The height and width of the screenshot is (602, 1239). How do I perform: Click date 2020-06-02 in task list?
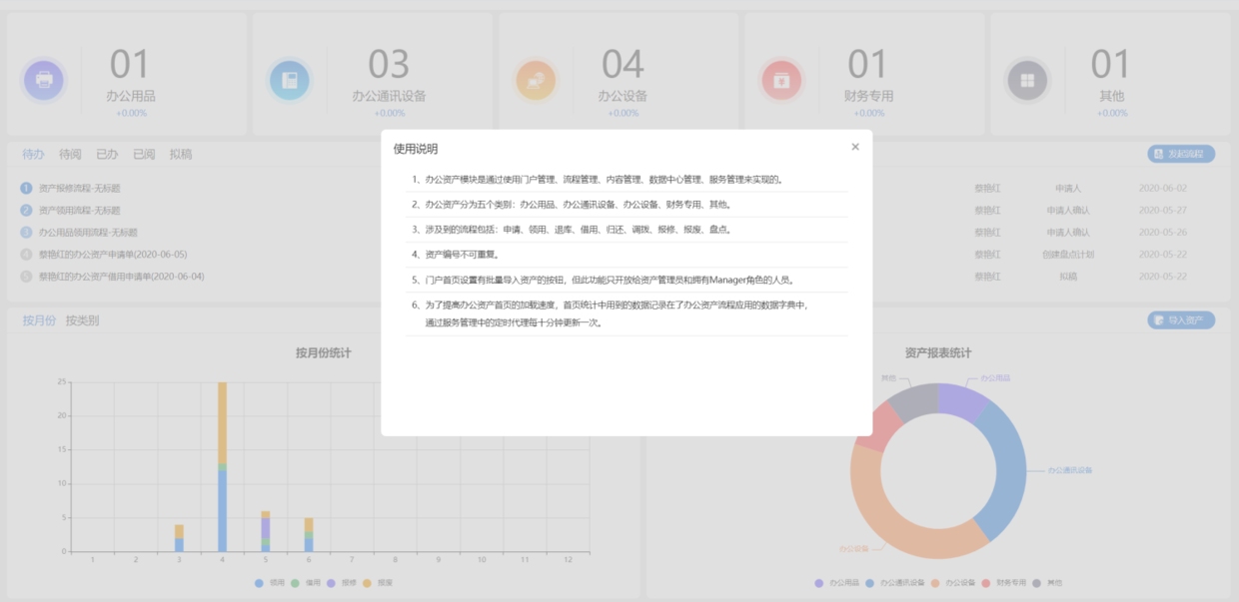coord(1163,188)
